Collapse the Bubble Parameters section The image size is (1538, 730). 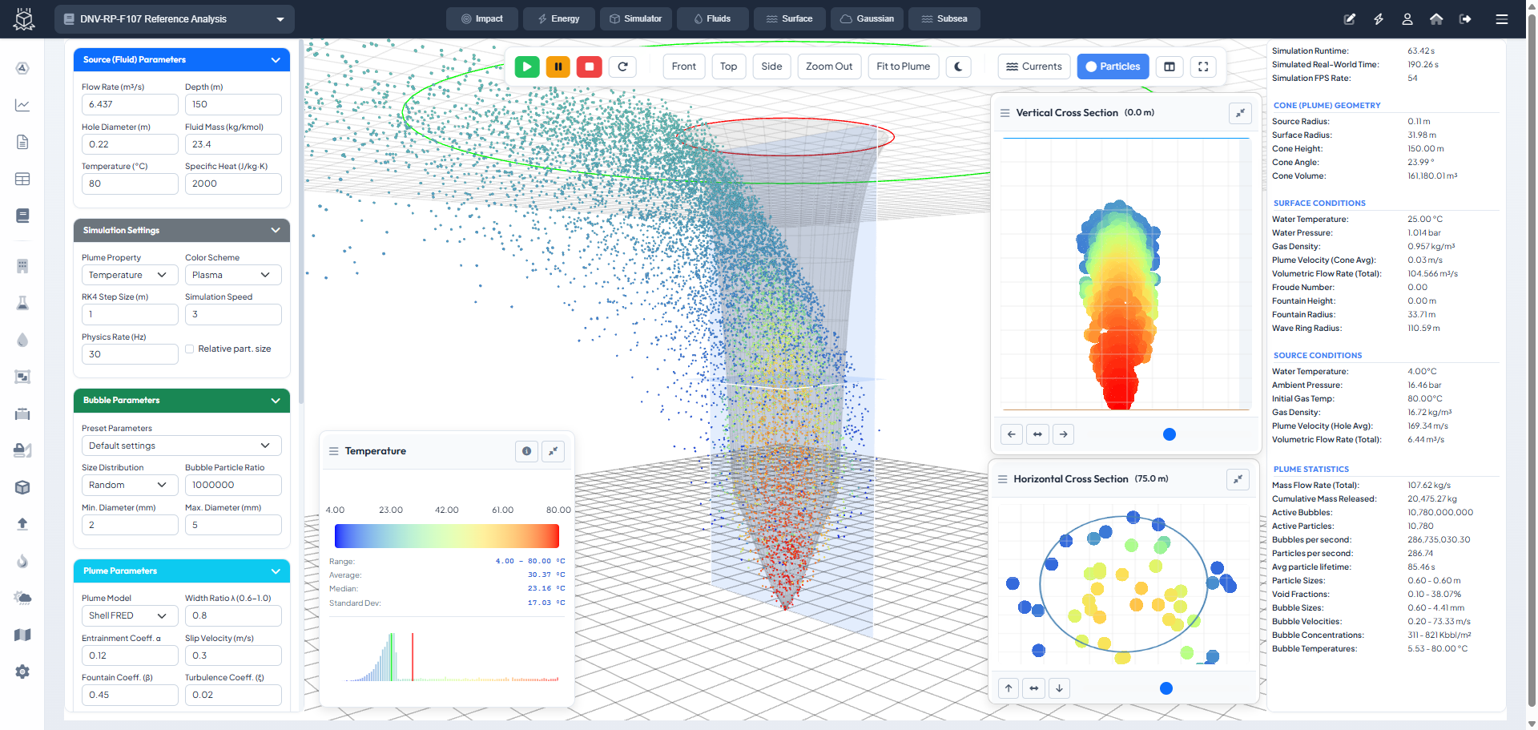[x=276, y=400]
